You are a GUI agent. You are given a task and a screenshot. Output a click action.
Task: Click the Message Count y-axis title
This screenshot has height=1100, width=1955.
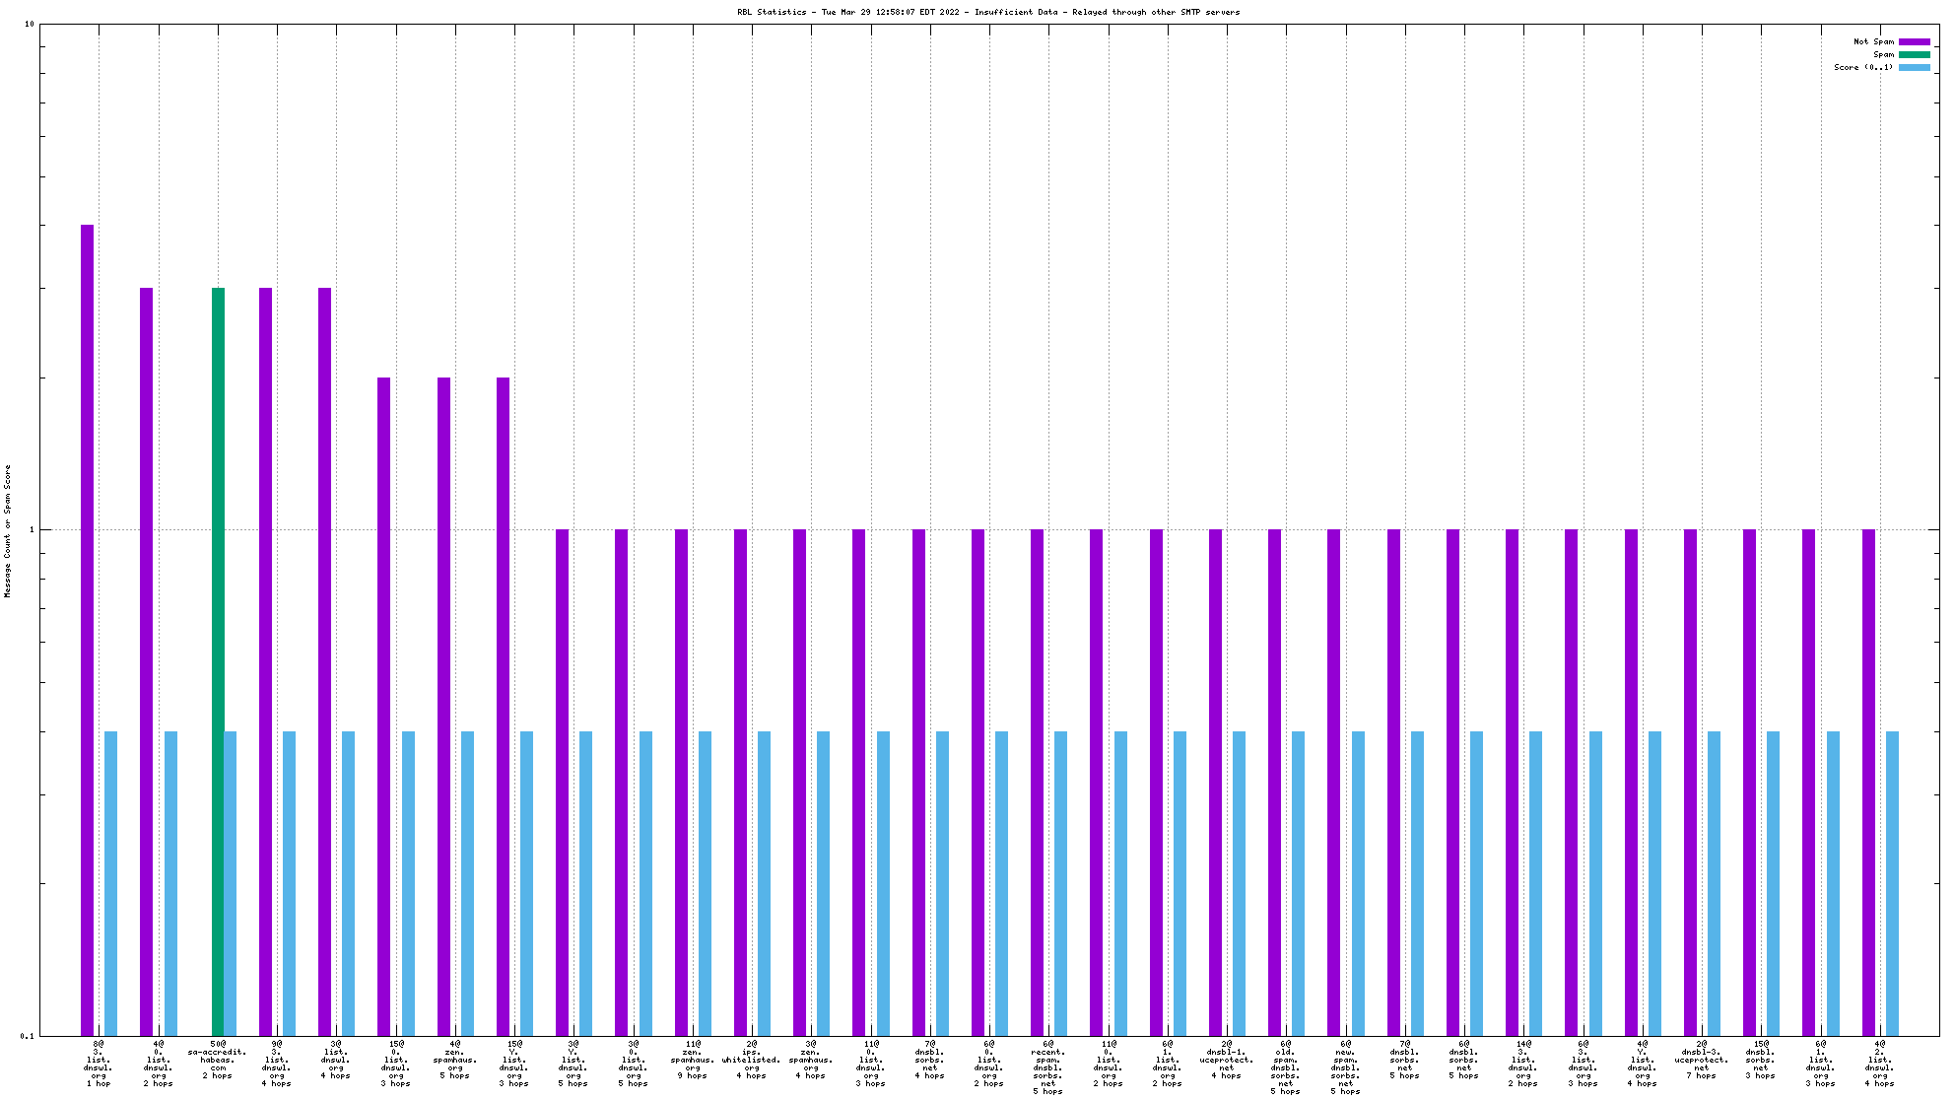[x=8, y=530]
